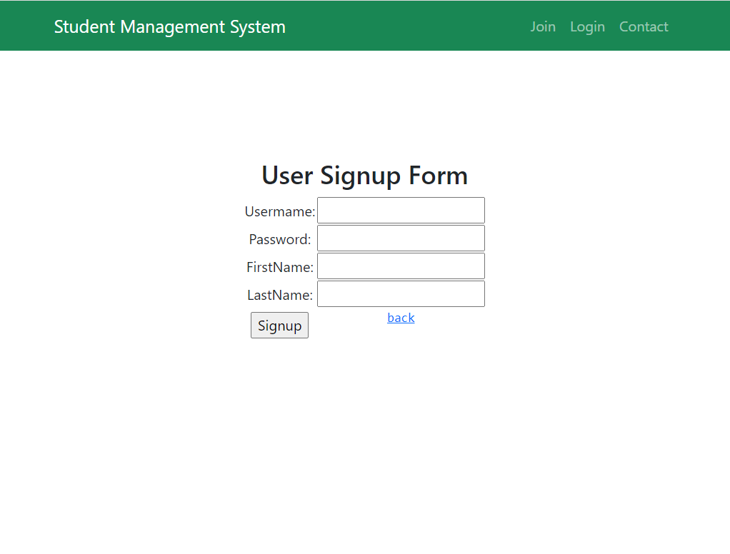Click the Student Management System brand title
The image size is (730, 554).
169,26
